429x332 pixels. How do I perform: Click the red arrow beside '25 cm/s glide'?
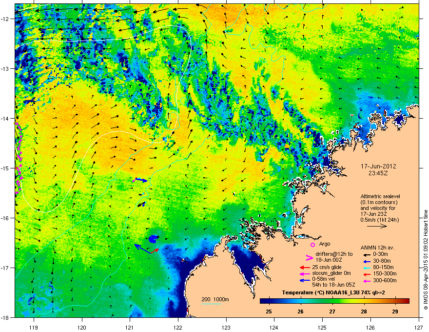click(x=305, y=268)
